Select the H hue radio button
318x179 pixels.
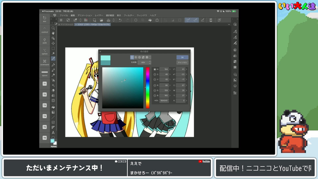155,69
